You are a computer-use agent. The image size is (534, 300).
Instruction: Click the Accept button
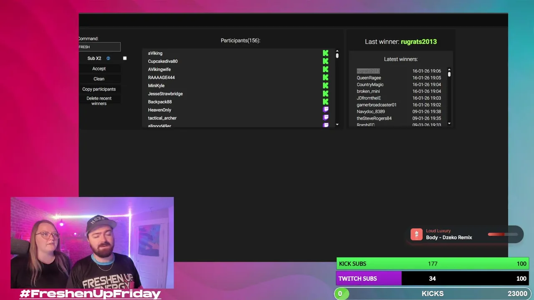click(99, 69)
